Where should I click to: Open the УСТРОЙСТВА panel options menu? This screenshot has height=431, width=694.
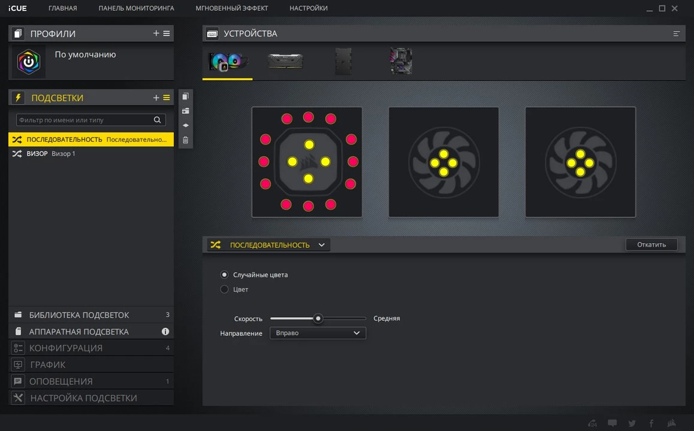(x=676, y=34)
